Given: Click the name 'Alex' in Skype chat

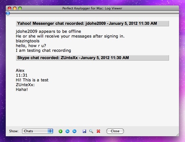Looking at the screenshot, I should [x=20, y=71].
